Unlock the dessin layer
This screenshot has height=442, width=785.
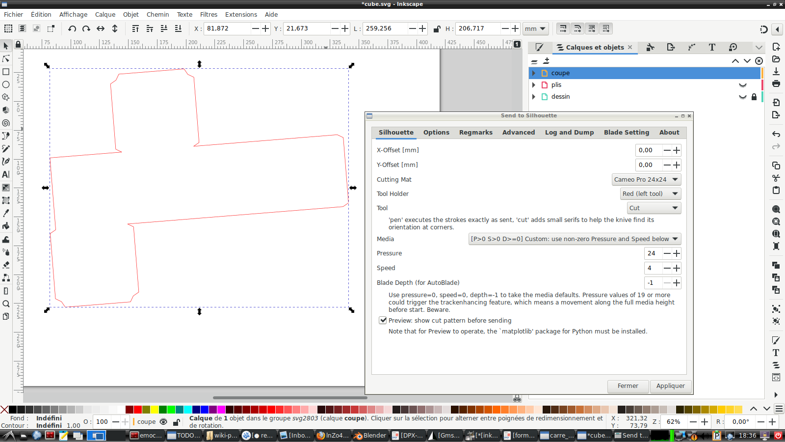754,97
